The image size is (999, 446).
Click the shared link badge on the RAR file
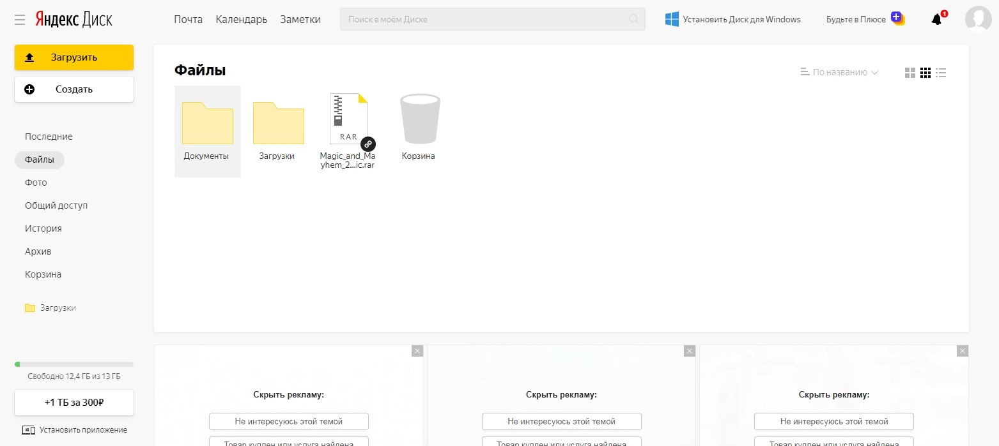point(368,144)
